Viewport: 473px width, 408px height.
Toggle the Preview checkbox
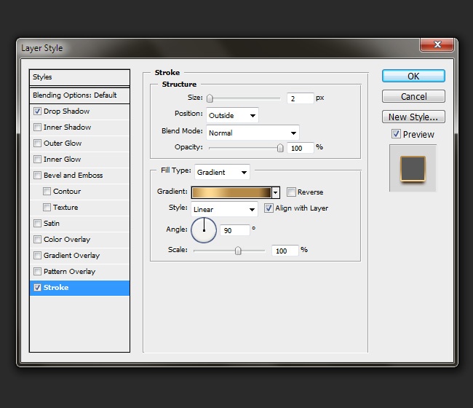[396, 134]
